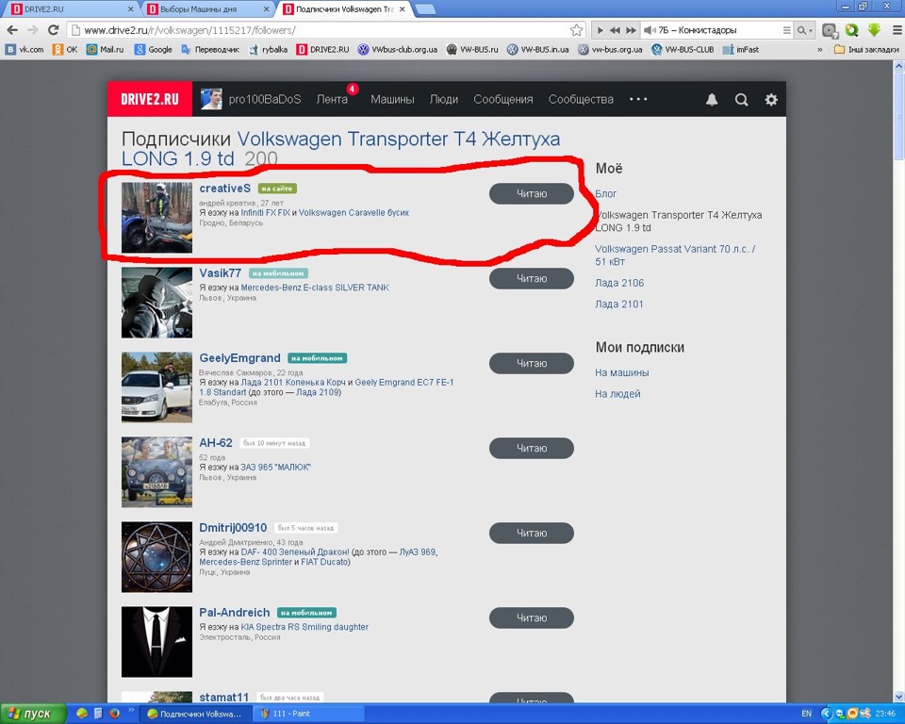This screenshot has height=724, width=905.
Task: Open the Машины menu item
Action: tap(392, 99)
